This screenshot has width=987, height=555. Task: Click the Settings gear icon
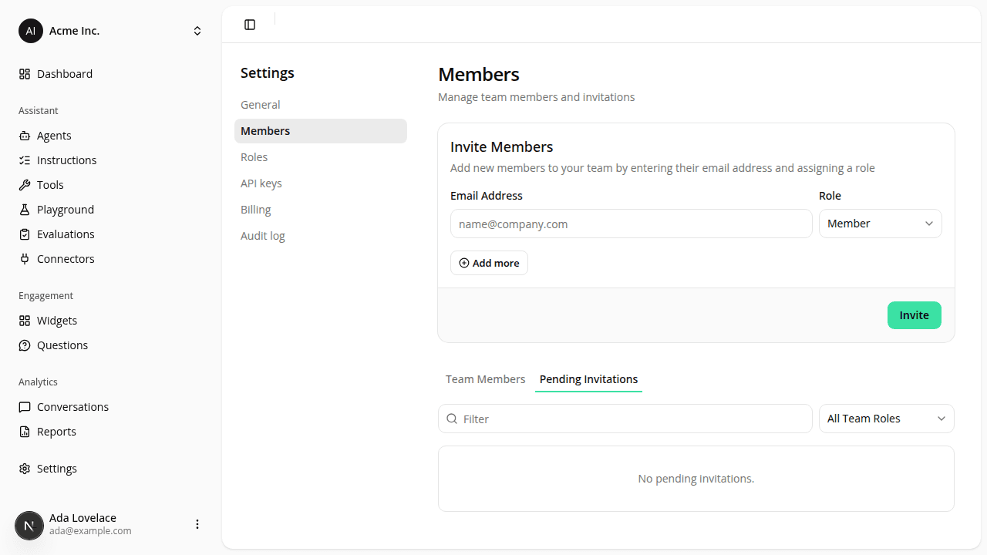pyautogui.click(x=25, y=469)
